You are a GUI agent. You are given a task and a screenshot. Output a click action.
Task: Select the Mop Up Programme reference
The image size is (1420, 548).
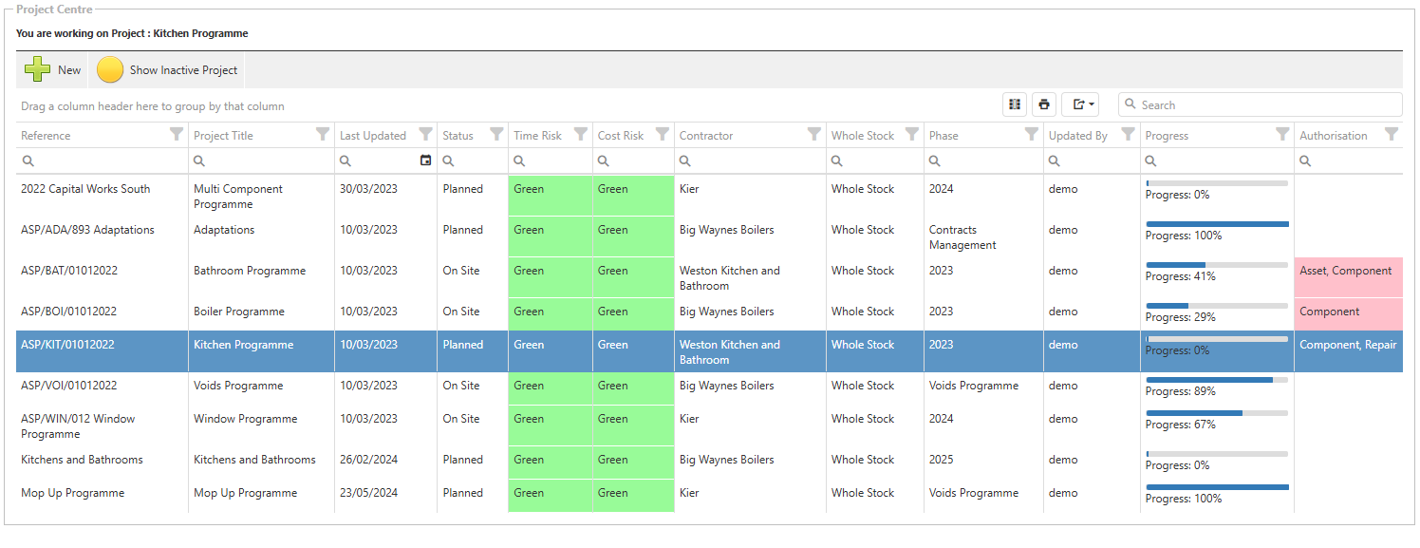pos(72,493)
